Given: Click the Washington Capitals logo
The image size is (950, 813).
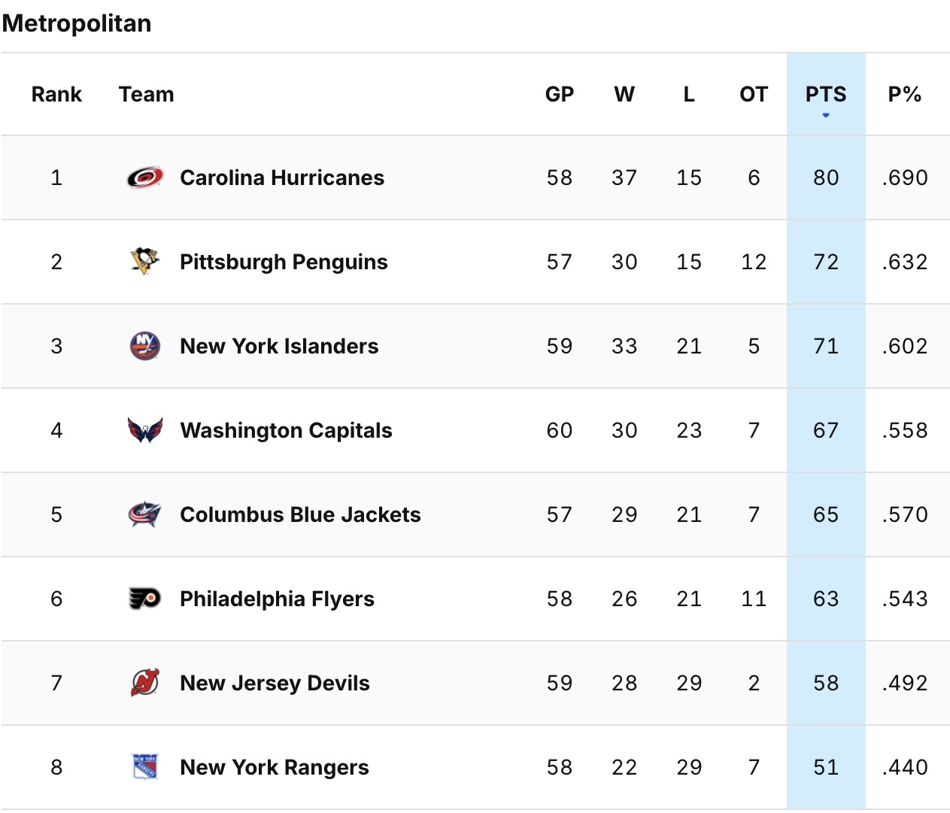Looking at the screenshot, I should coord(145,430).
